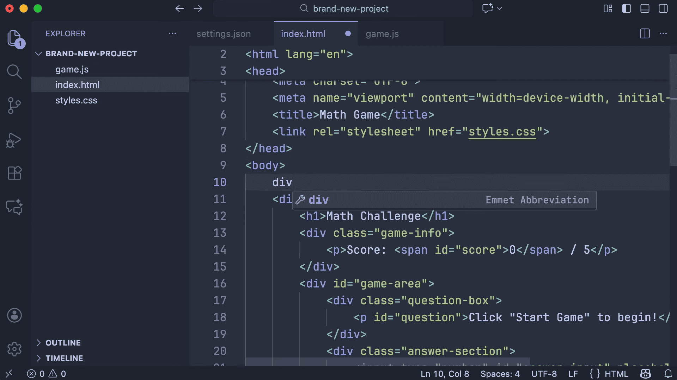The width and height of the screenshot is (677, 380).
Task: Open the Search view in activity bar
Action: [x=14, y=72]
